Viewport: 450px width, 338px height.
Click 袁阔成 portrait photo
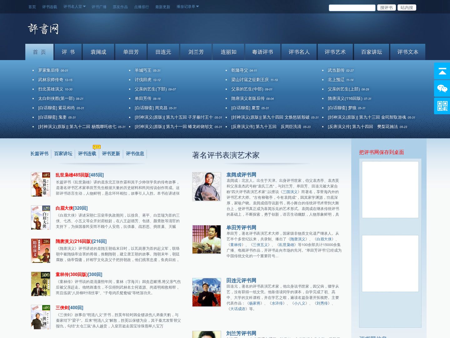207,186
